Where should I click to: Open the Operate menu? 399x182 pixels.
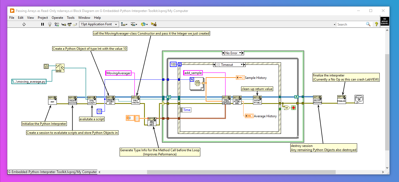pos(57,17)
